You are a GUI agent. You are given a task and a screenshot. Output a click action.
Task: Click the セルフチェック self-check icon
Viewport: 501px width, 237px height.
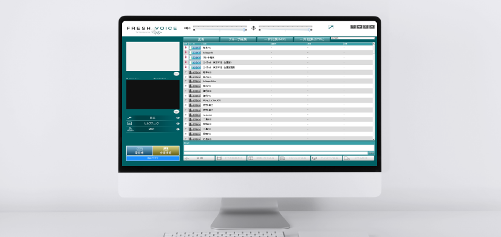pyautogui.click(x=129, y=123)
